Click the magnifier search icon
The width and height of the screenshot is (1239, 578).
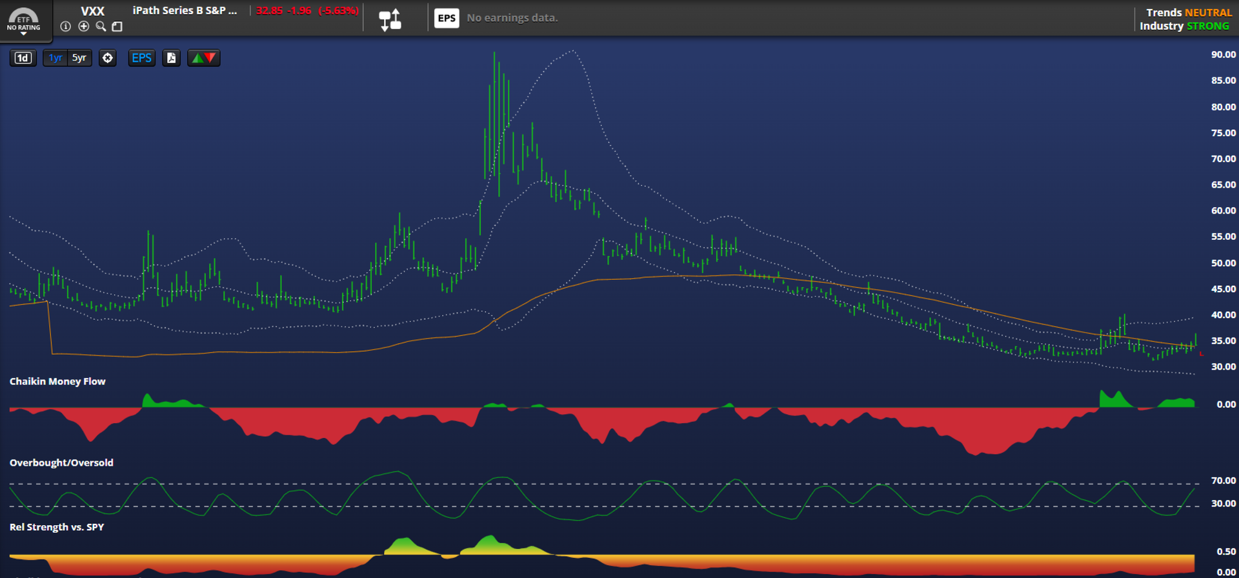(x=101, y=26)
